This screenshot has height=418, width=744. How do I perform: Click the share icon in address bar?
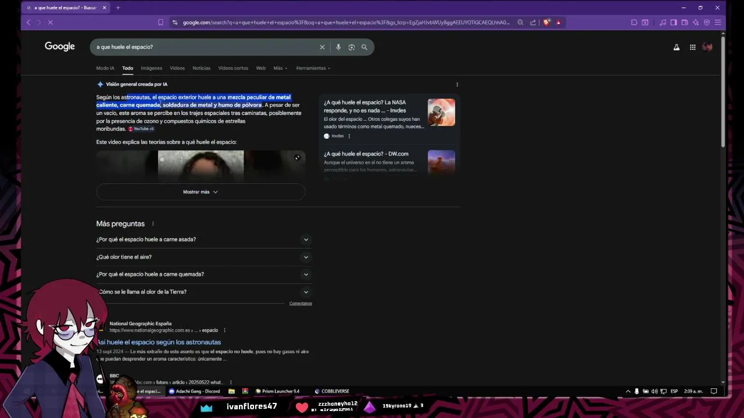click(533, 23)
